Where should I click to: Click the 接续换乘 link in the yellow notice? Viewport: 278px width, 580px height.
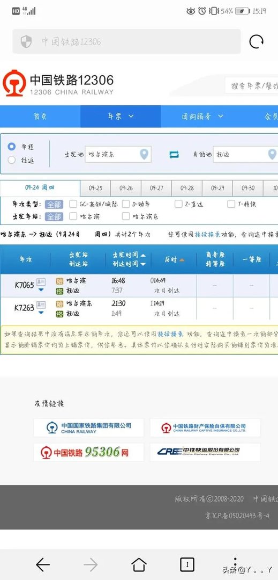tap(170, 334)
